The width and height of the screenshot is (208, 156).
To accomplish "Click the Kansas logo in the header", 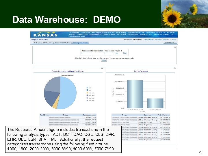I will click(45, 34).
